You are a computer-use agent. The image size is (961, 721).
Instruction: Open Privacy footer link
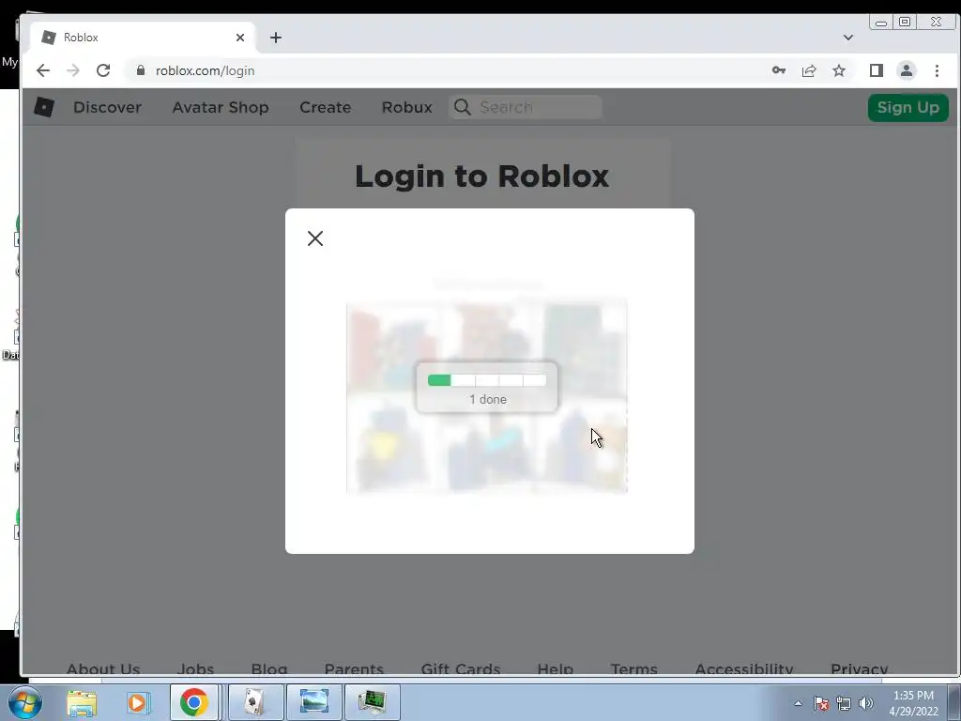(860, 668)
